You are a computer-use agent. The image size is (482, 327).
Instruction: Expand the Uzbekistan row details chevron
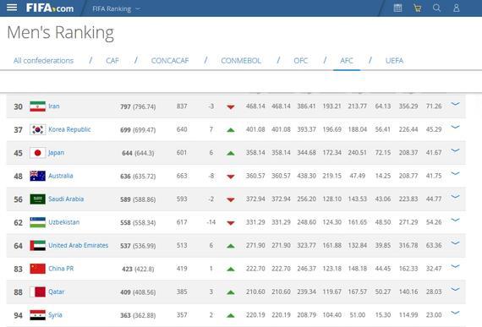point(455,220)
